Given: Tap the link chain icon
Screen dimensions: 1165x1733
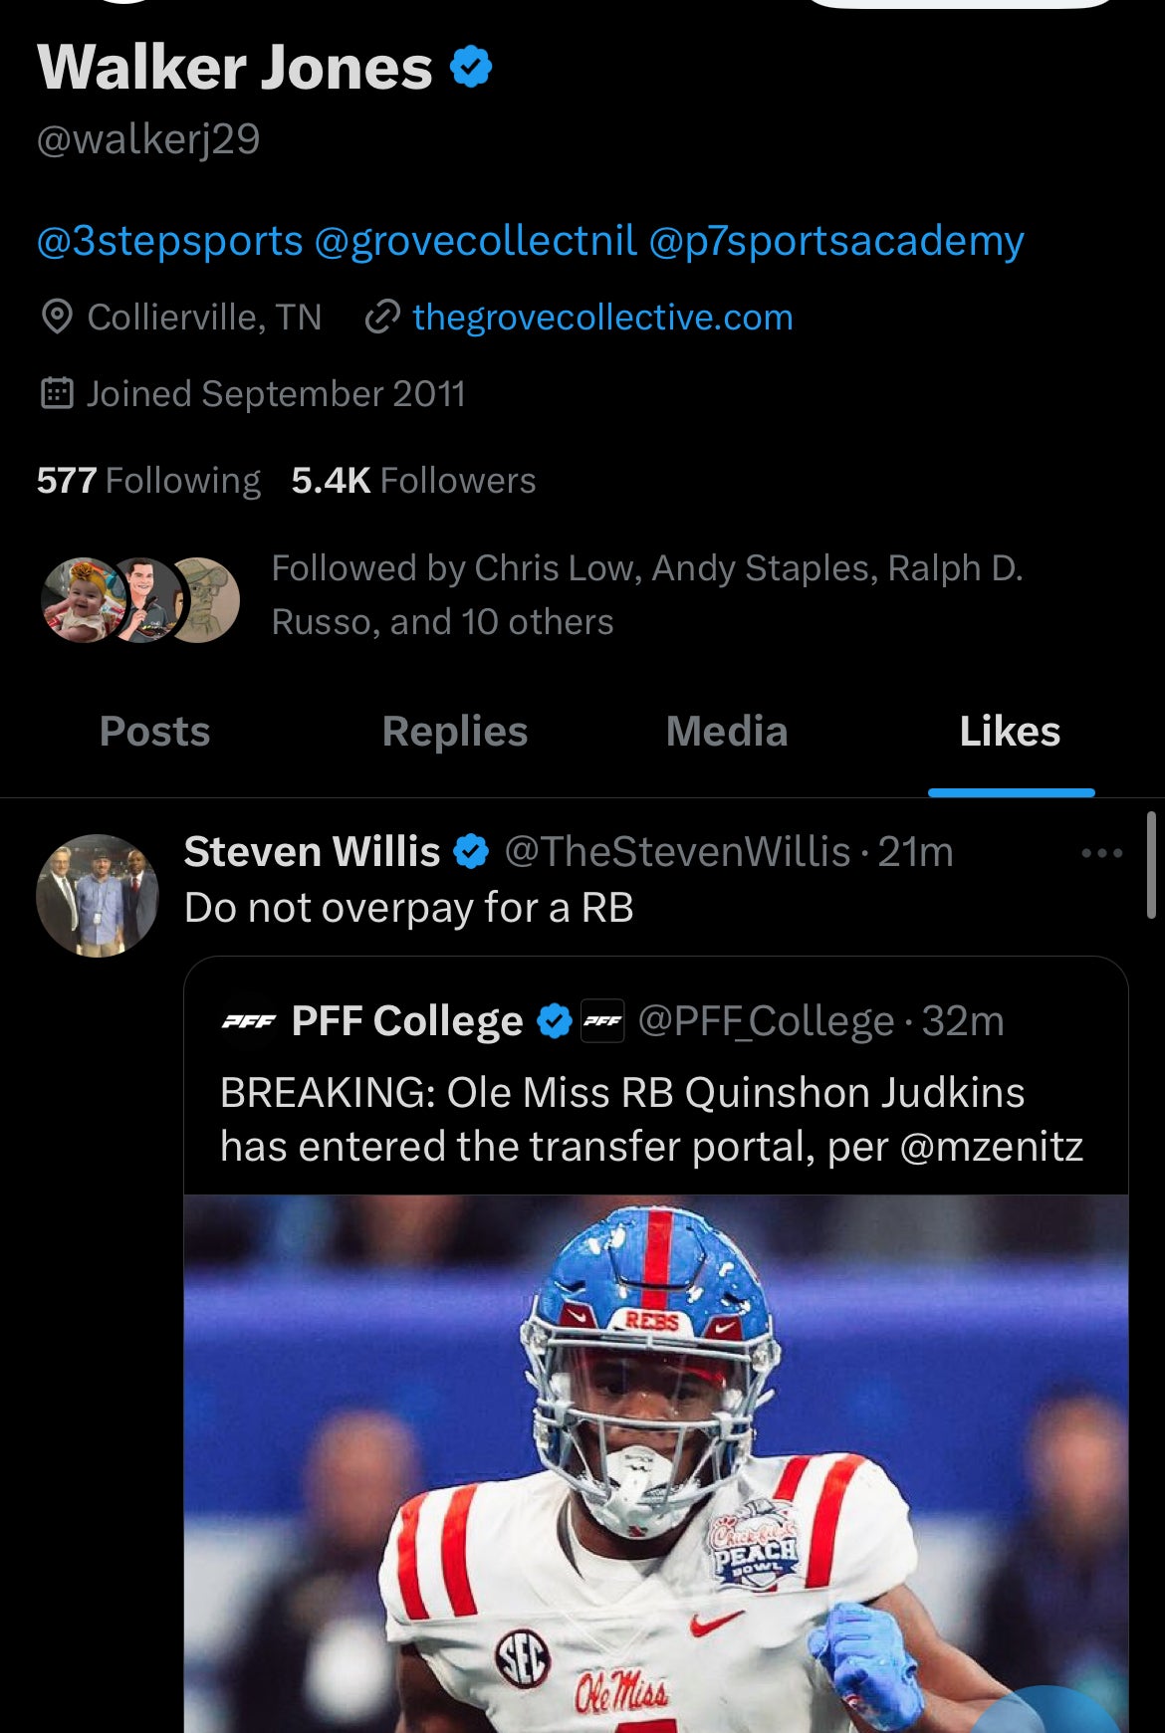Looking at the screenshot, I should (x=382, y=317).
